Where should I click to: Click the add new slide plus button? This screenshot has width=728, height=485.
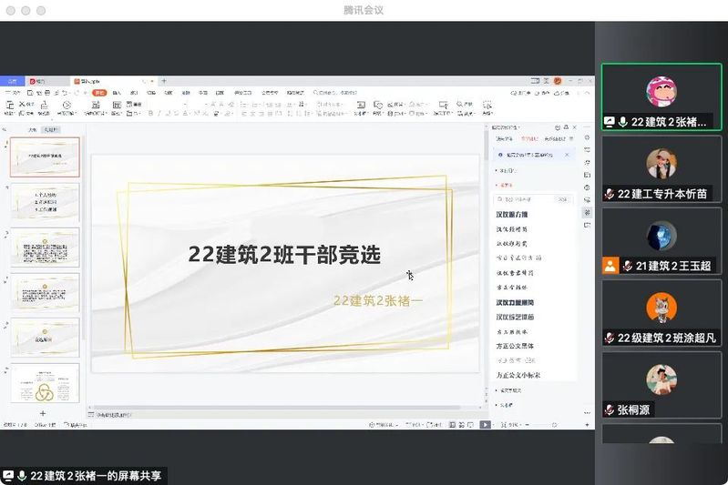pyautogui.click(x=42, y=413)
